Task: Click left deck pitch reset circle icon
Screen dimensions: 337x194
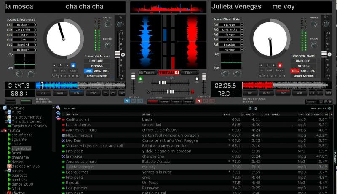Action: 123,55
